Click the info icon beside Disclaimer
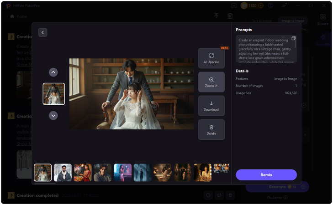 (285, 197)
